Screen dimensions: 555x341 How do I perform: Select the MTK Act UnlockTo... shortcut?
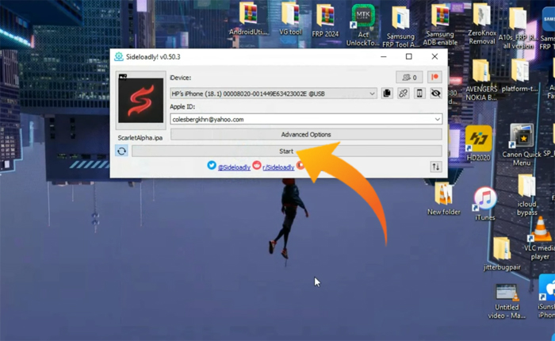[363, 25]
